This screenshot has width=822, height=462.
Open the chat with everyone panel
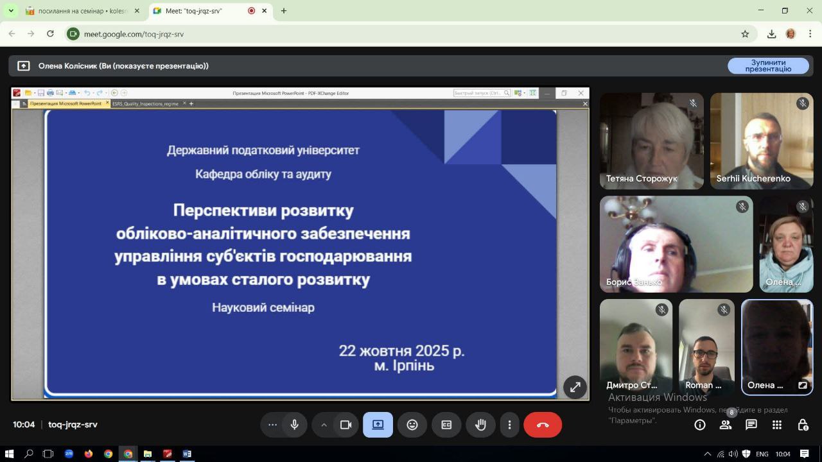[x=751, y=425]
